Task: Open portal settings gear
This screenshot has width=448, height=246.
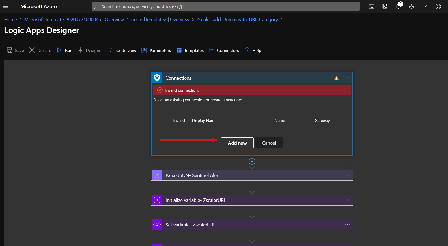Action: click(412, 6)
